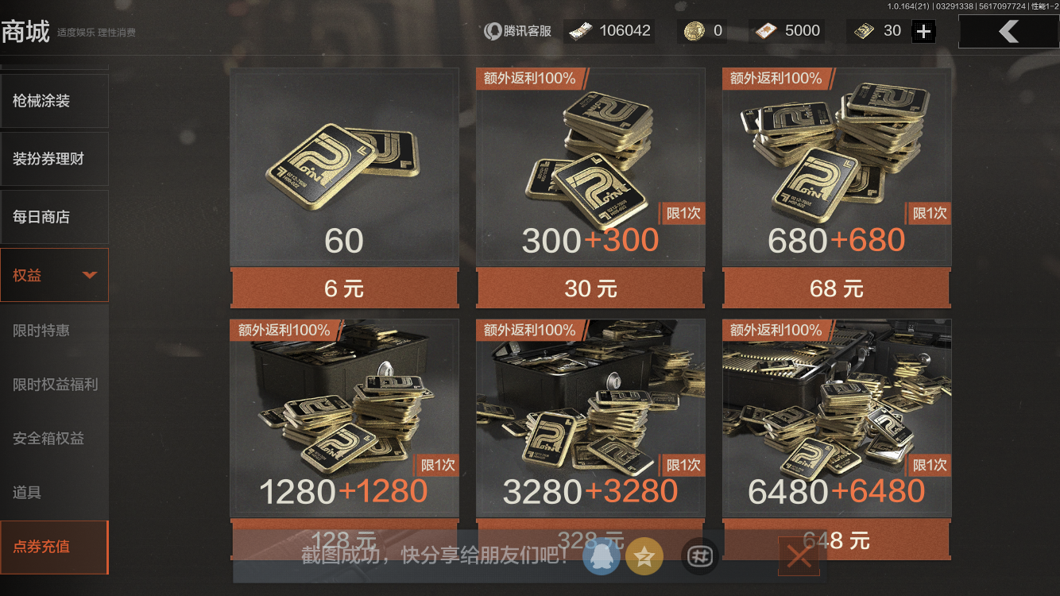Dismiss the screenshot share banner X
Screen dimensions: 1060x596
click(x=799, y=556)
